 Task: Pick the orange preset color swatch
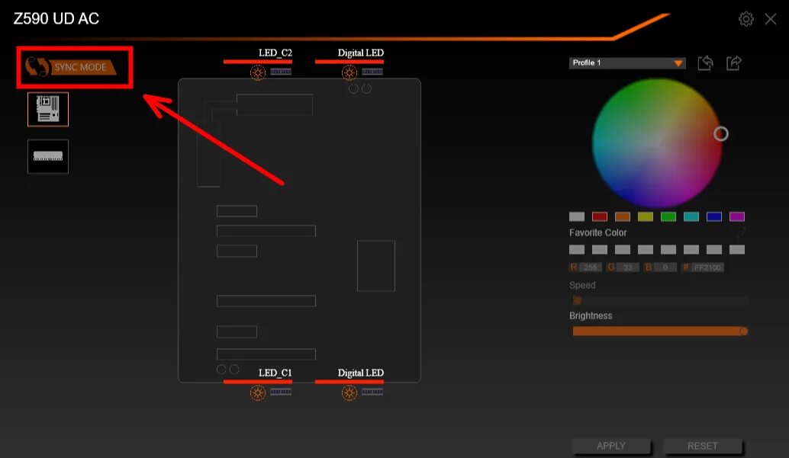pos(623,216)
